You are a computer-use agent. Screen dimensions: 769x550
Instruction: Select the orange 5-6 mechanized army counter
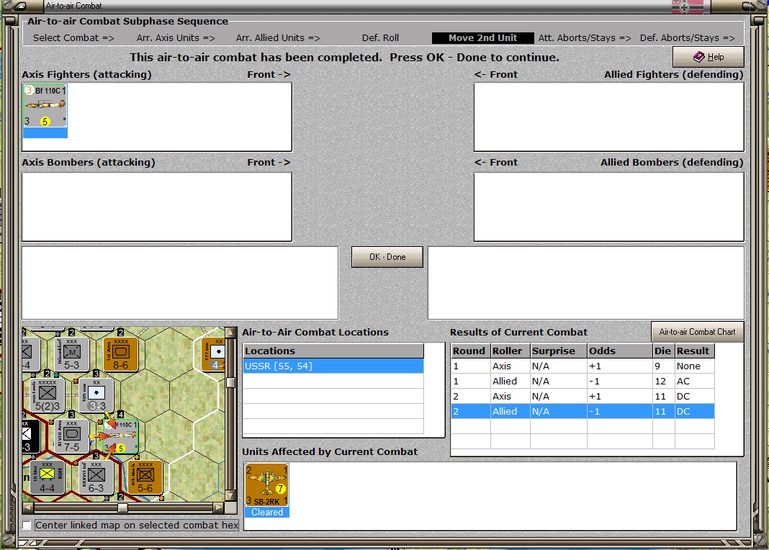click(145, 477)
